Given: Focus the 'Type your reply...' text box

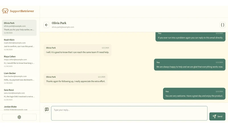Looking at the screenshot, I should tap(129, 113).
